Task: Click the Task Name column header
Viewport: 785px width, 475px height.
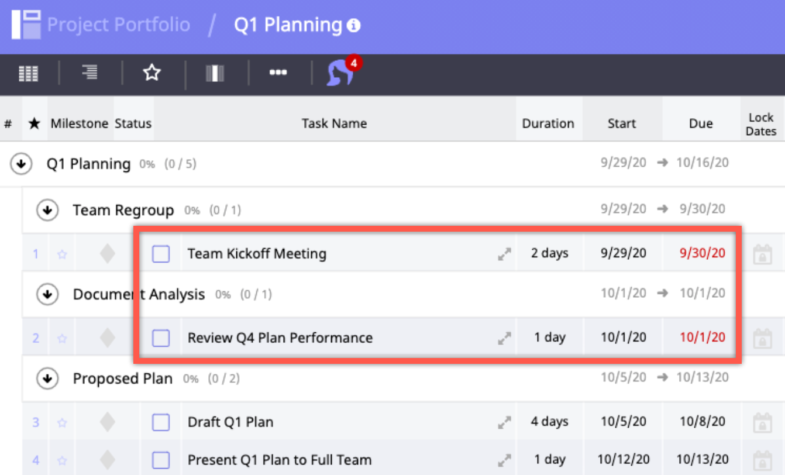Action: pos(334,123)
